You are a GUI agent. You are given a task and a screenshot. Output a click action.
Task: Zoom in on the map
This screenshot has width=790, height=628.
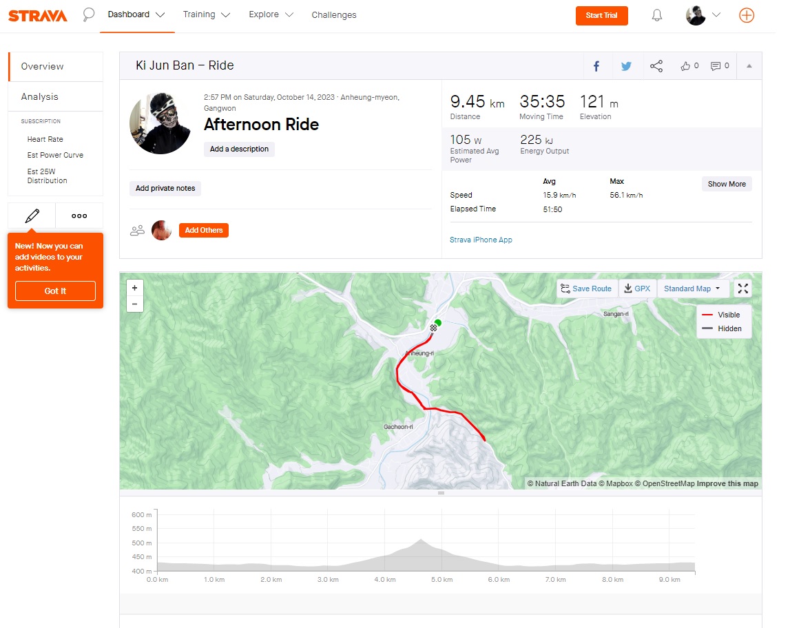(x=134, y=288)
